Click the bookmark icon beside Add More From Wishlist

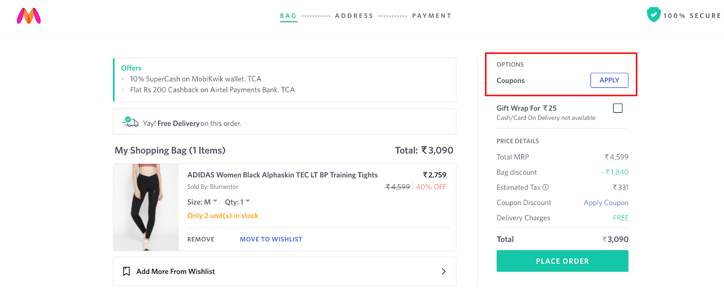tap(126, 271)
